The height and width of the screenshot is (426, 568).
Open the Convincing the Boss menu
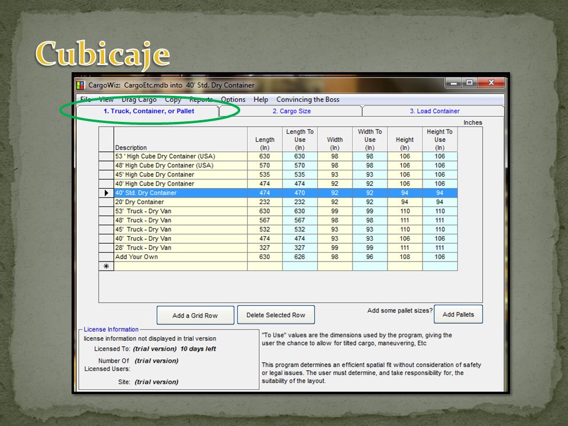(x=308, y=99)
